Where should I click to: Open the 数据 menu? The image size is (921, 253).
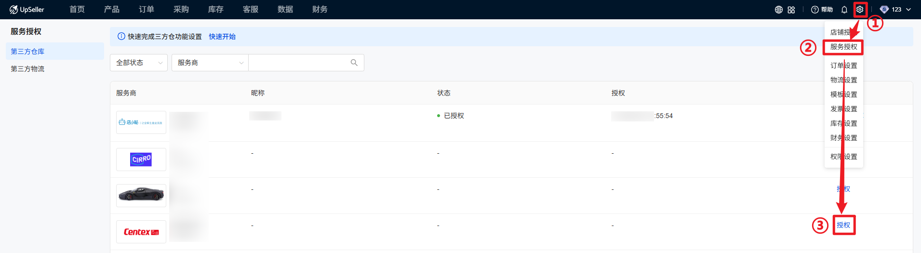pos(285,10)
